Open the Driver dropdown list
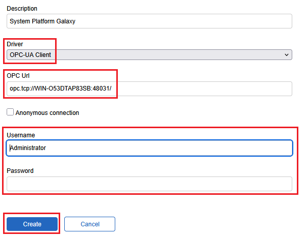Image resolution: width=305 pixels, height=236 pixels. [149, 55]
